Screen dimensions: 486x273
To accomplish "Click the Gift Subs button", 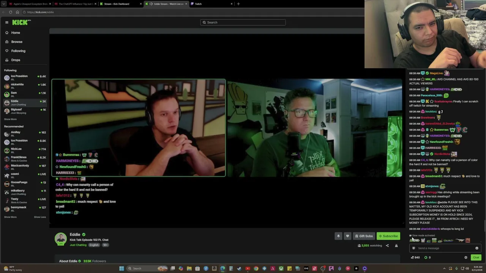I will click(364, 236).
